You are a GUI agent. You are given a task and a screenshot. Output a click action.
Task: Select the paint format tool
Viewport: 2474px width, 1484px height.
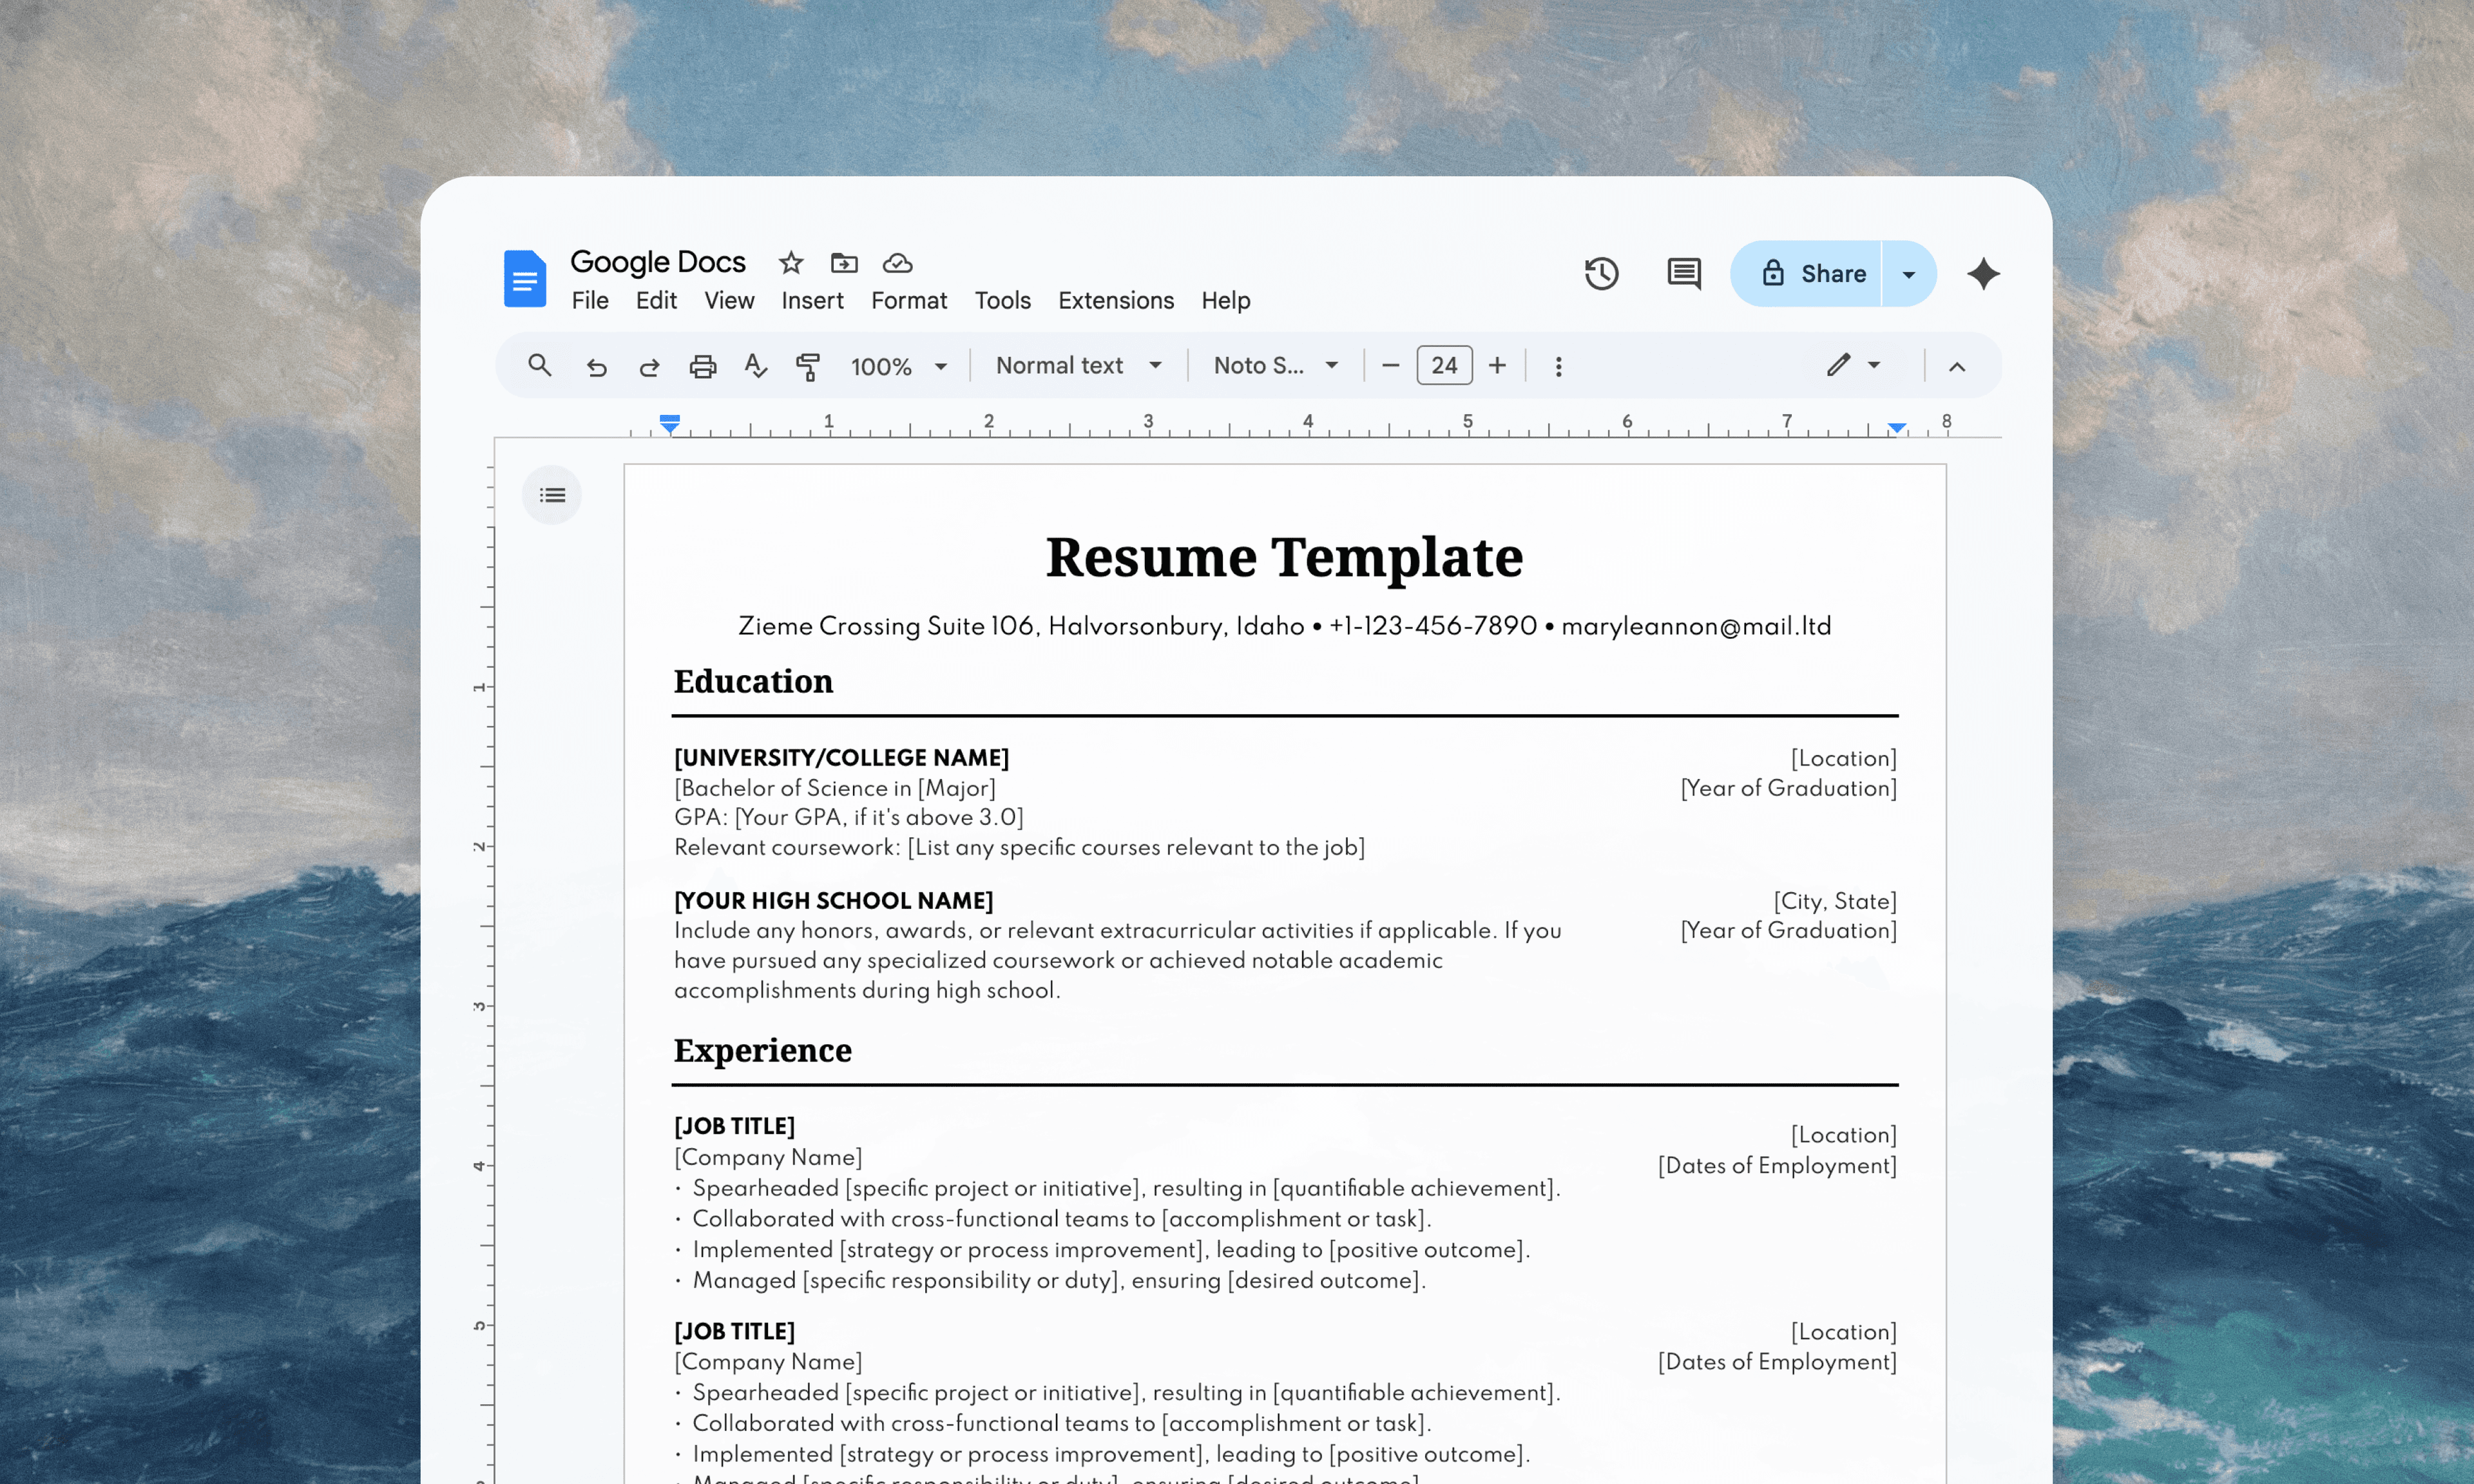[808, 366]
